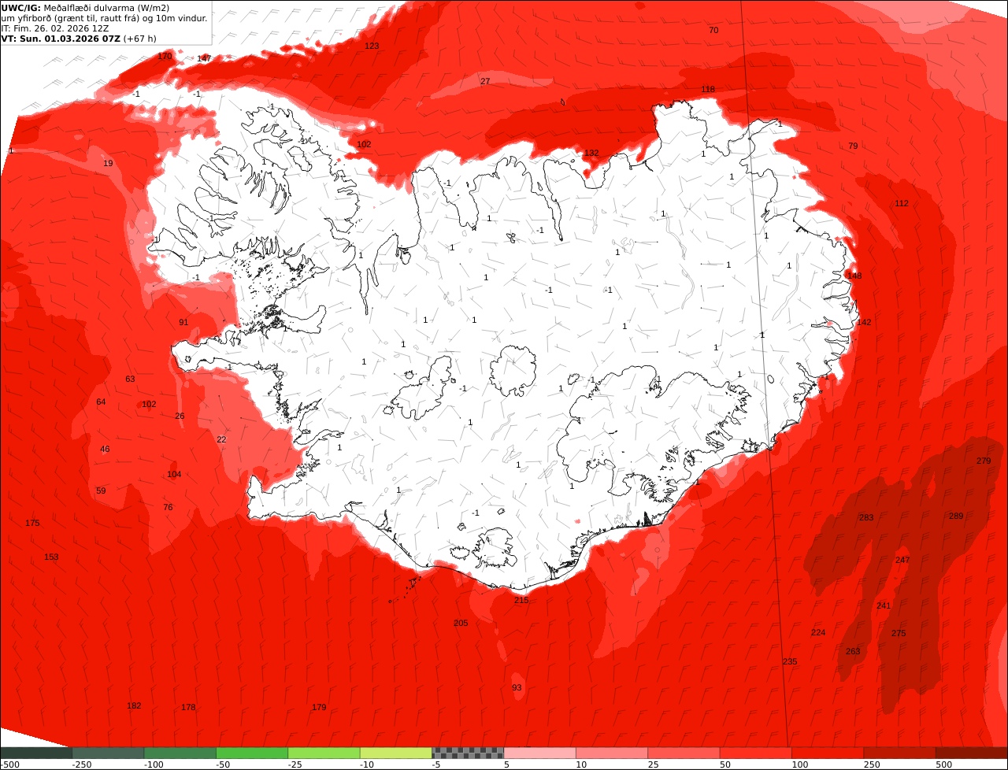Viewport: 1008px width, 770px height.
Task: Click the flux value 64 on the map
Action: point(101,402)
